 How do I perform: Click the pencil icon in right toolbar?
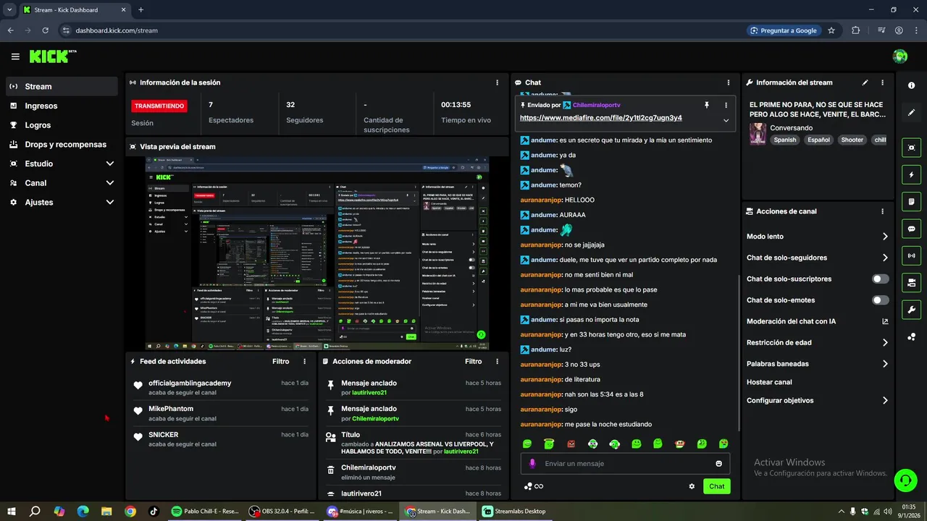coord(911,113)
